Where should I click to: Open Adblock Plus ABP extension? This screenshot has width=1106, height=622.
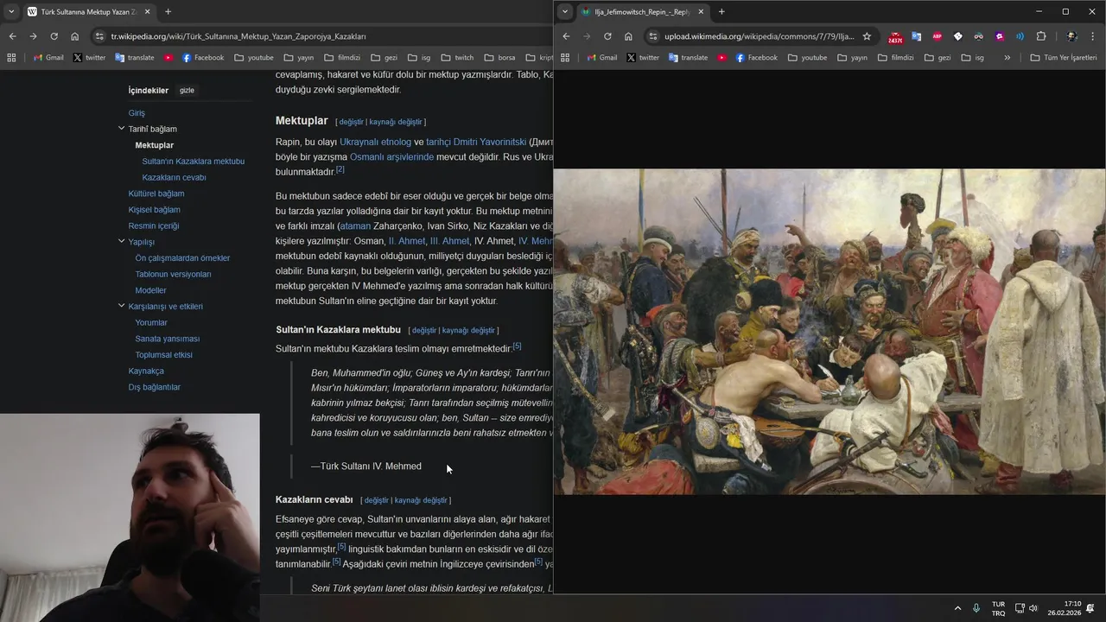pos(938,36)
